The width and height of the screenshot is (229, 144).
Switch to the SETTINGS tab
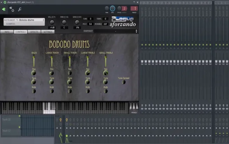tap(48, 32)
